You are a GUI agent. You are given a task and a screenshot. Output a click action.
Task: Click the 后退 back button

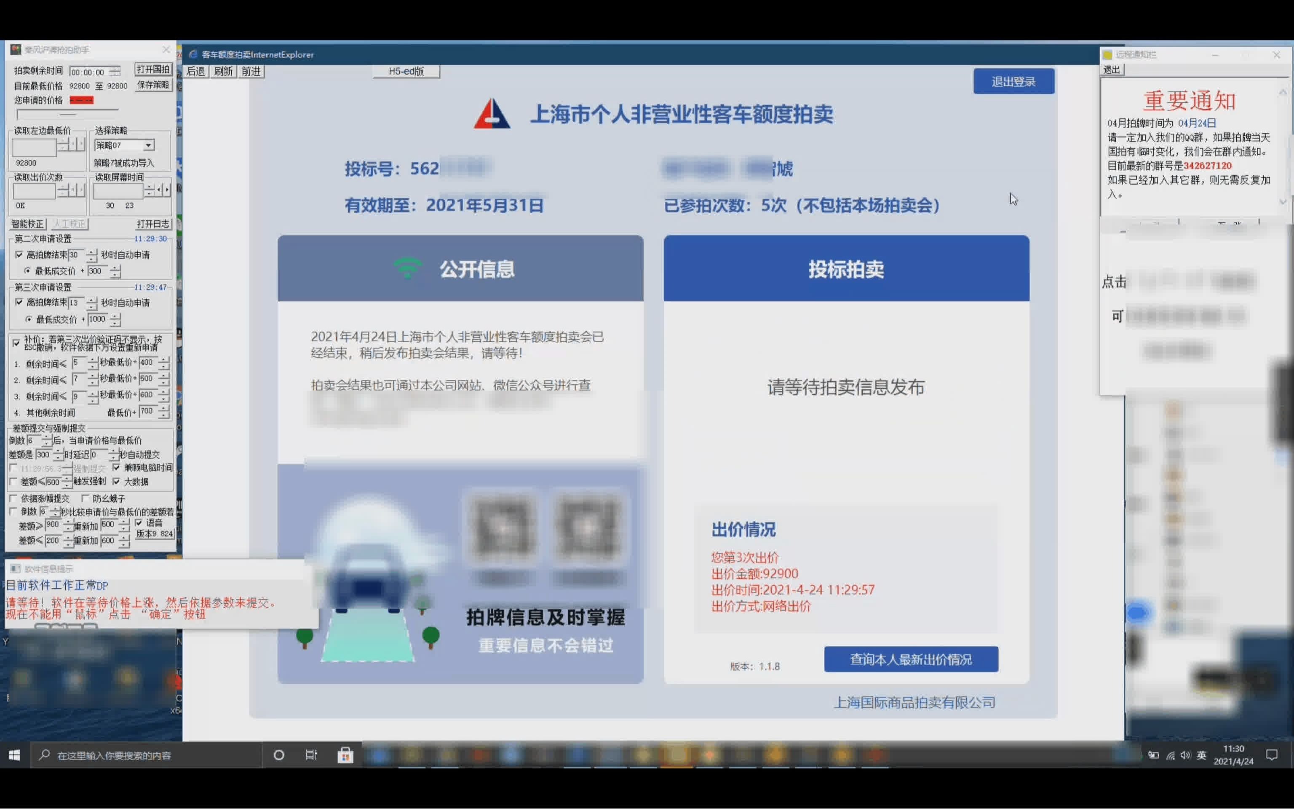195,71
